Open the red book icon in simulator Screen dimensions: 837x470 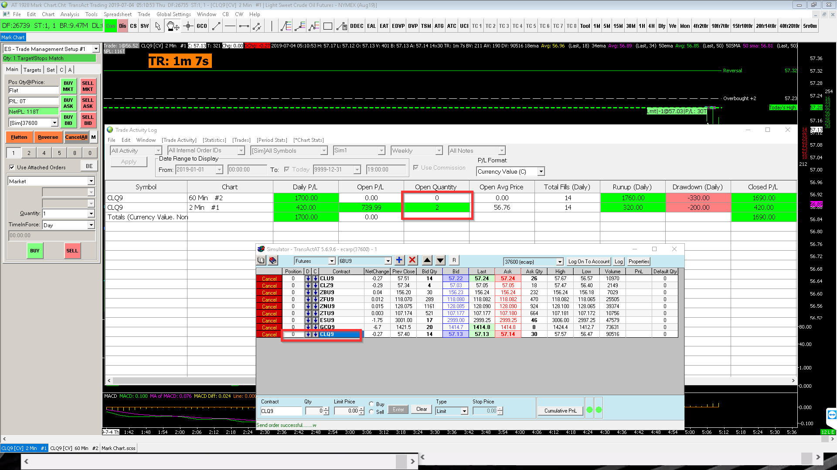pyautogui.click(x=273, y=260)
